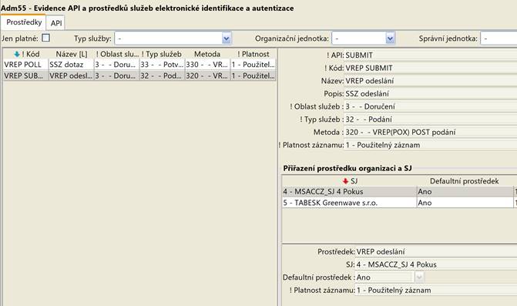Click the Název field VREP odeslání
Screen dimensions: 517x306
click(430, 81)
